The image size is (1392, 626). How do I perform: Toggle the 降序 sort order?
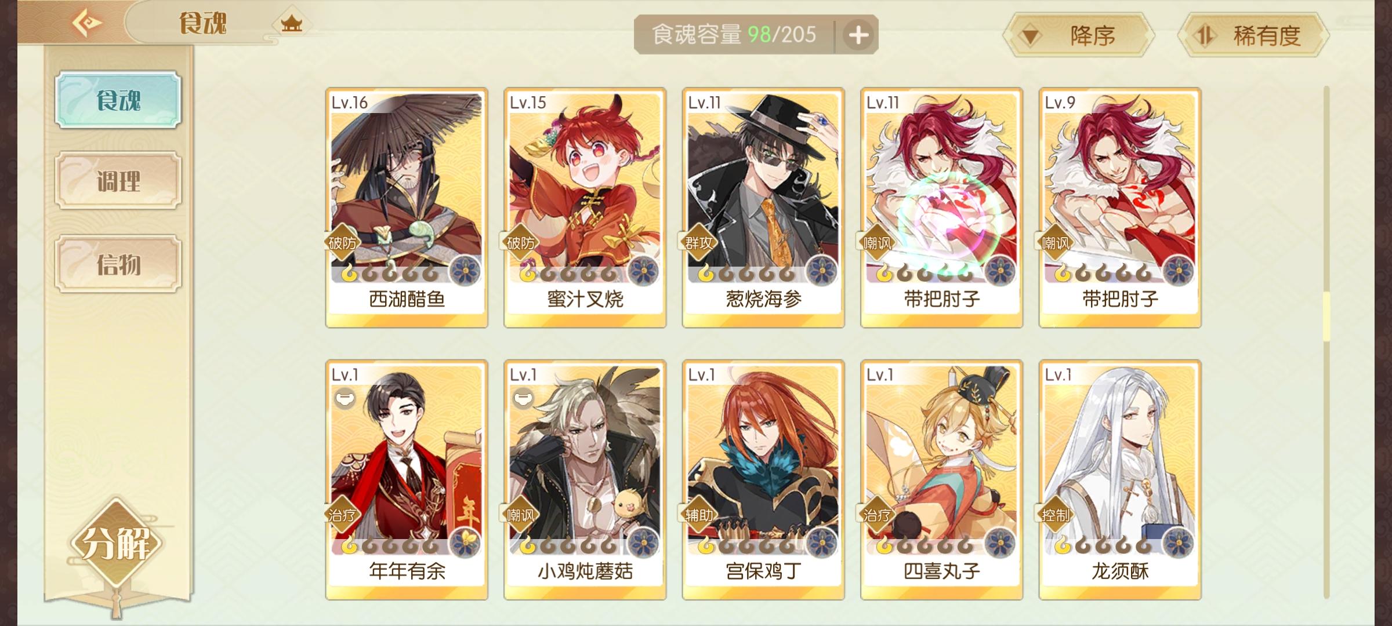pyautogui.click(x=1079, y=36)
